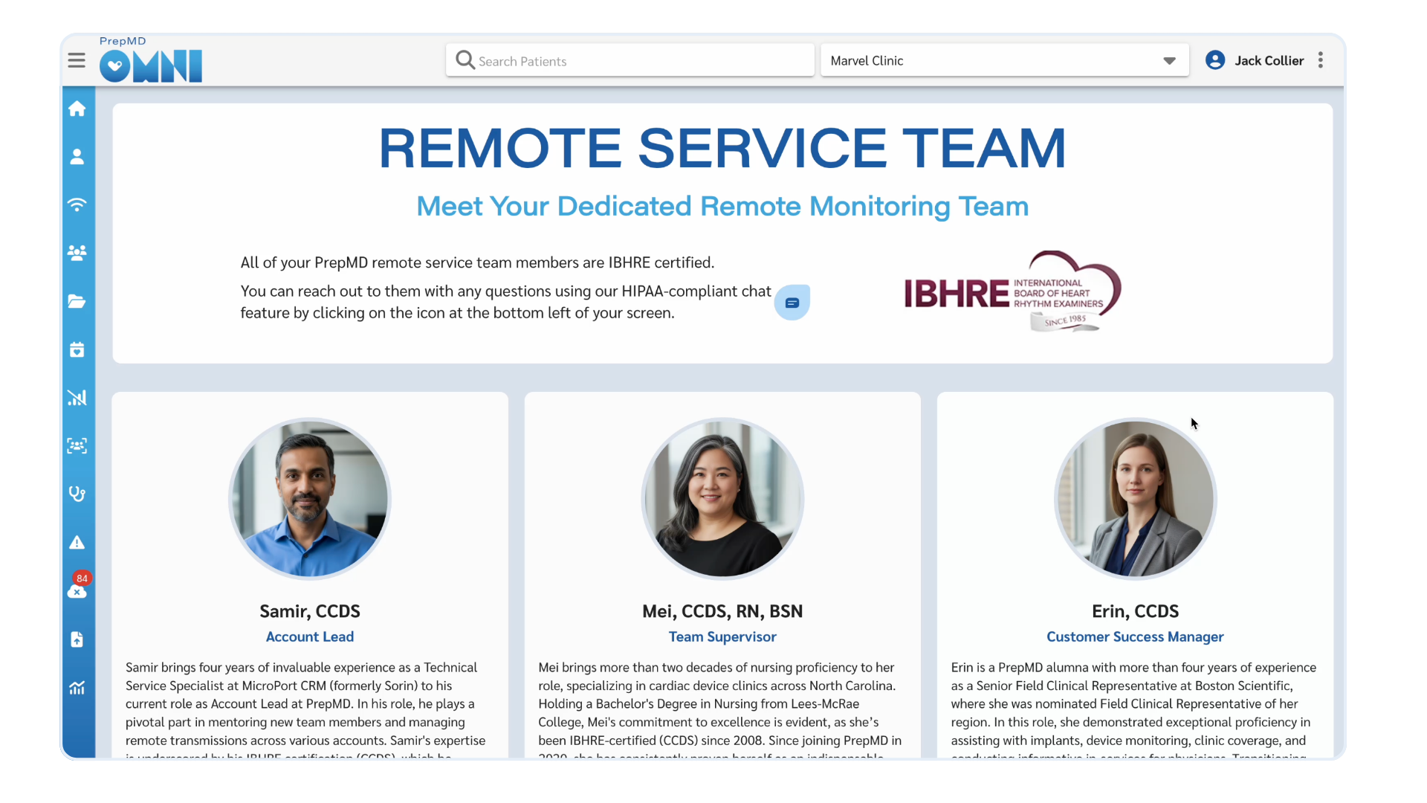Click the blue chat bubble icon
This screenshot has width=1427, height=803.
(x=792, y=303)
